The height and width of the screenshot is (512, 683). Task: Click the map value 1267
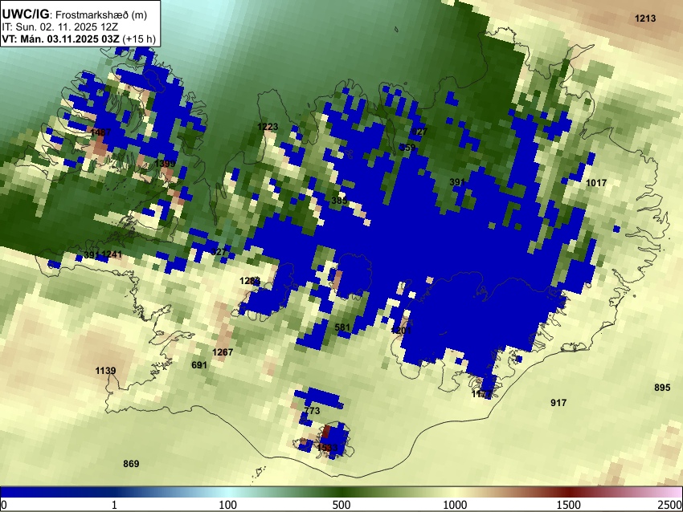click(223, 352)
